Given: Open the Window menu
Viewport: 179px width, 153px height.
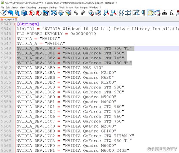Looking at the screenshot, I should point(94,7).
